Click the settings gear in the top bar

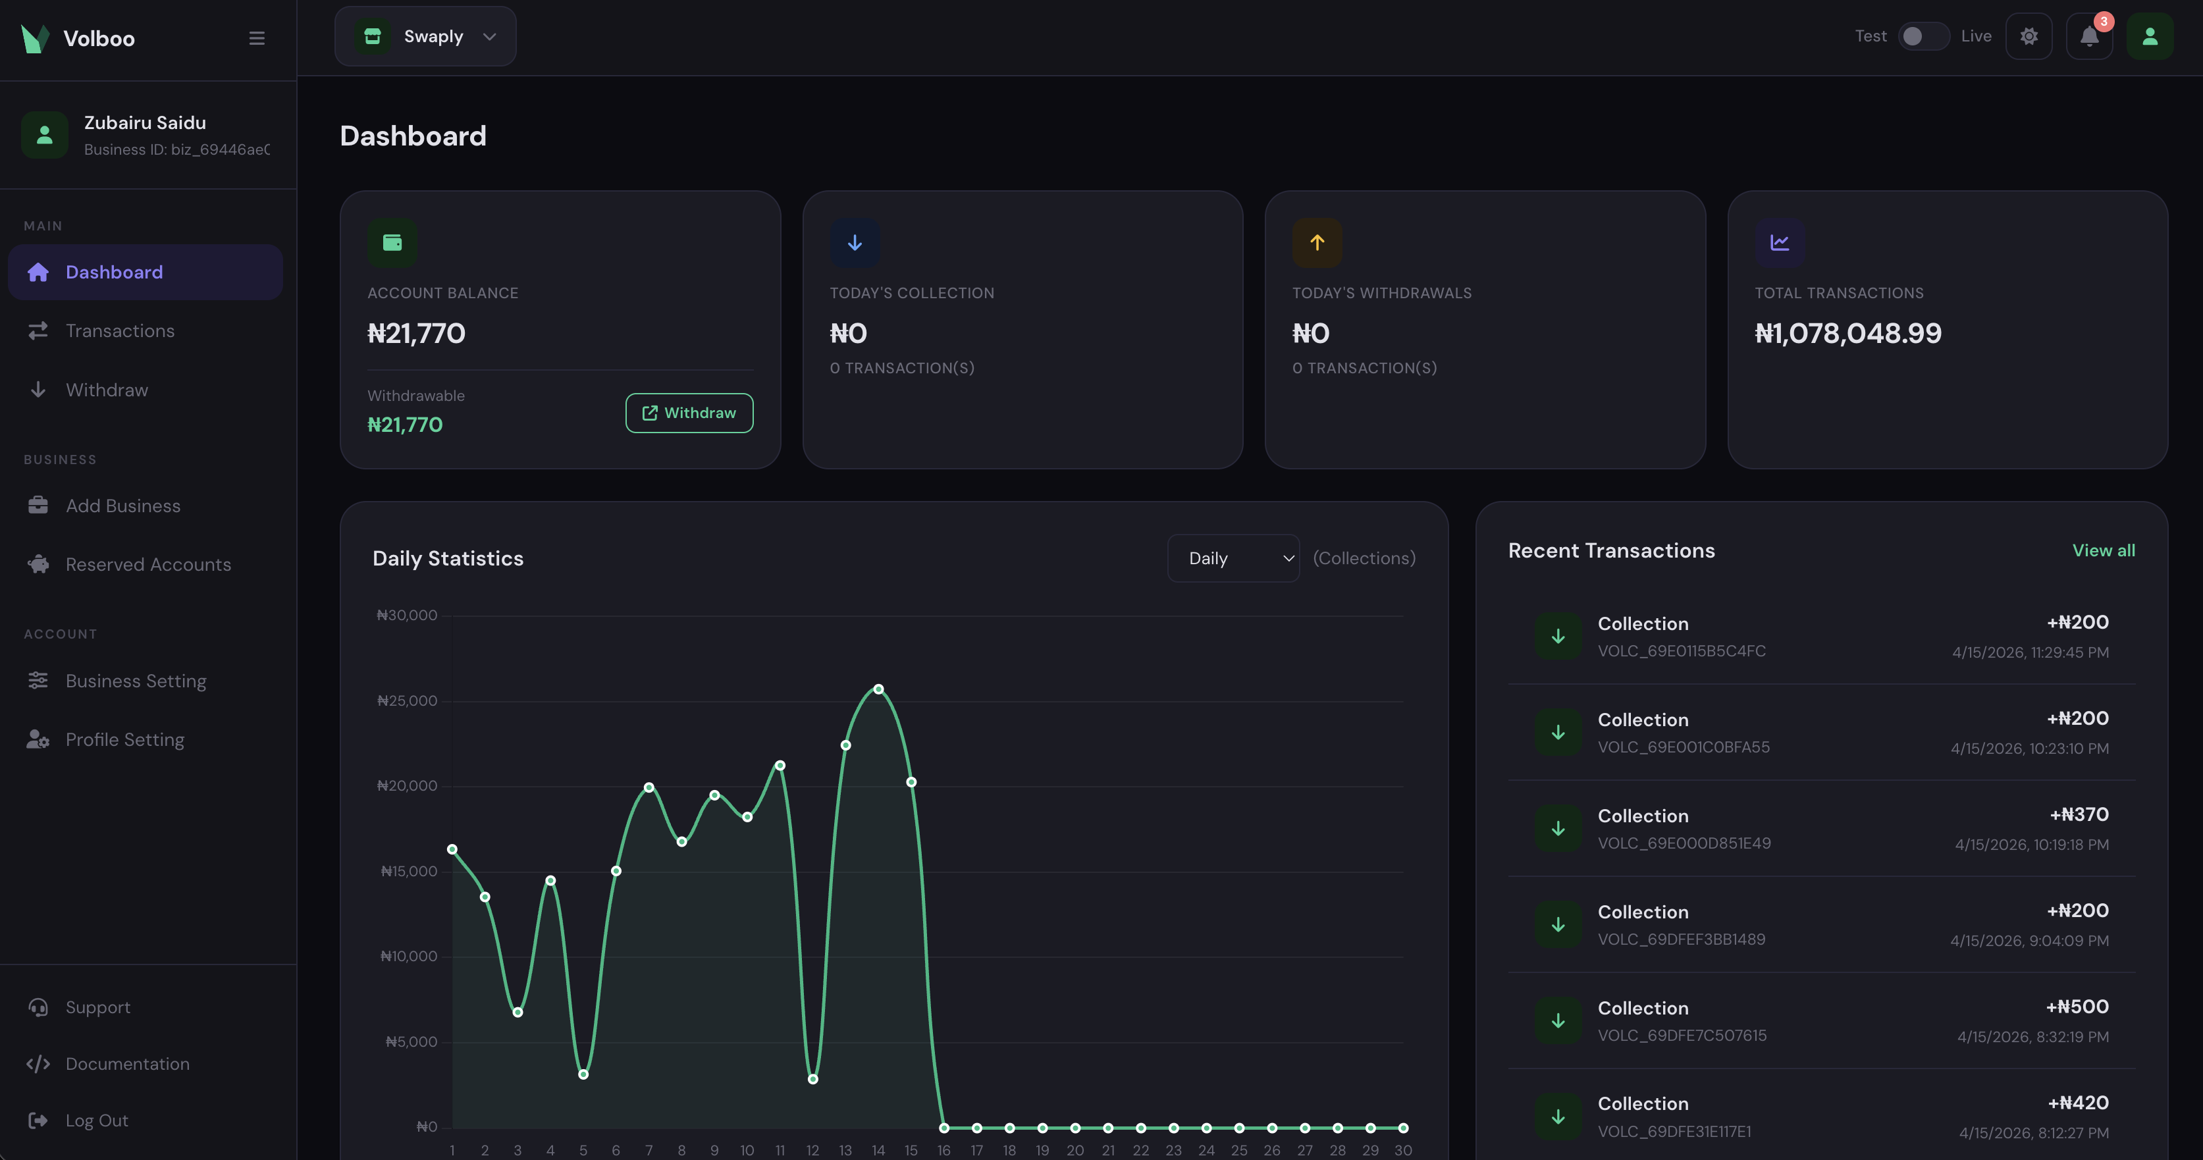point(2029,36)
